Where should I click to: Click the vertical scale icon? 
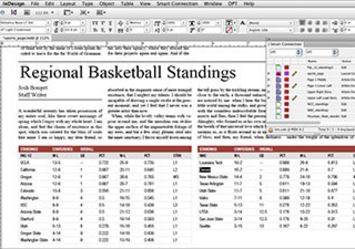pyautogui.click(x=157, y=23)
